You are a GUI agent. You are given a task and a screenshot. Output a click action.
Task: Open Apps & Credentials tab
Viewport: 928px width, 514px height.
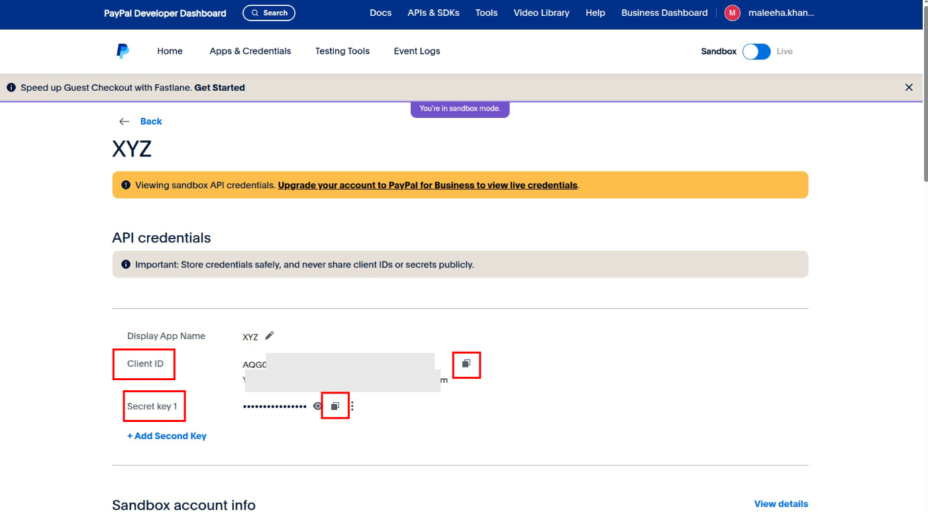coord(250,51)
